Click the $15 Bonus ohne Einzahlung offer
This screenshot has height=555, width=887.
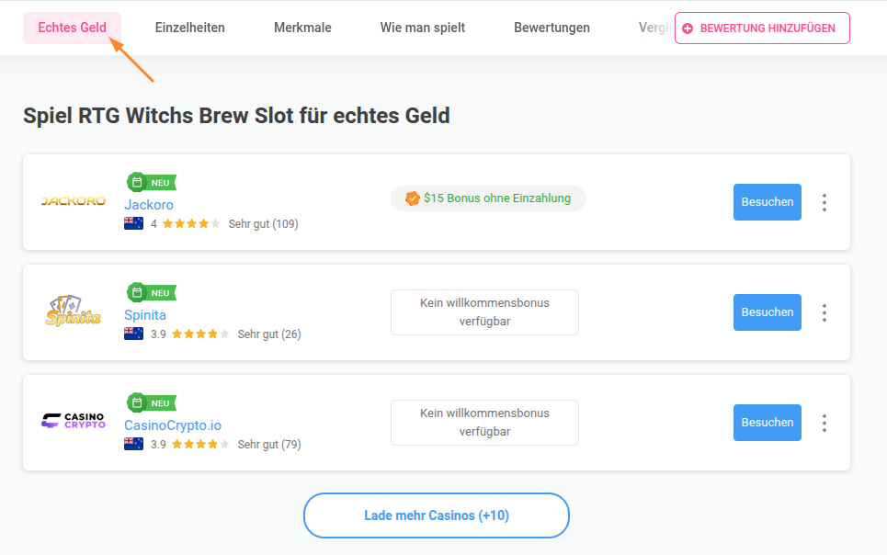coord(488,198)
